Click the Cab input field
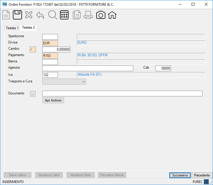Viewport: 213px width, 185px height. 163,68
